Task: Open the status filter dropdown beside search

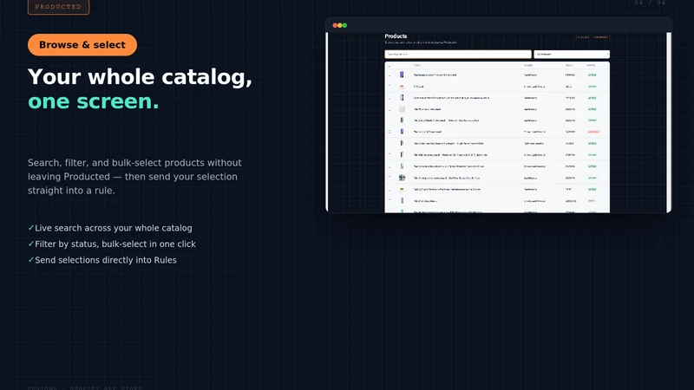Action: pos(572,54)
